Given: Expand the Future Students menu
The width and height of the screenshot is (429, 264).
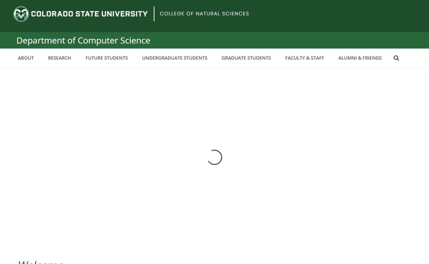Looking at the screenshot, I should pos(107,58).
